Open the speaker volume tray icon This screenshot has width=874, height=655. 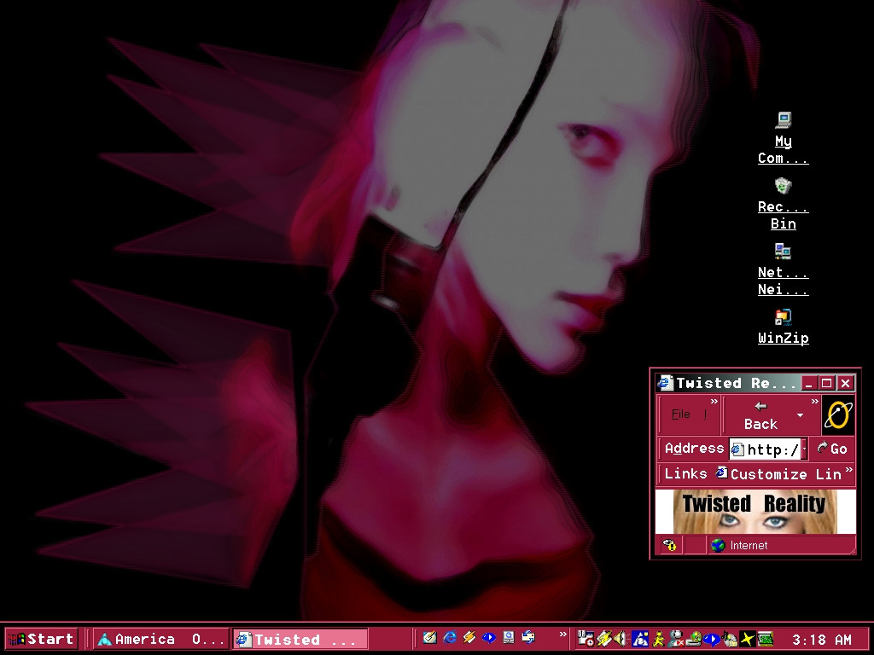click(x=621, y=638)
